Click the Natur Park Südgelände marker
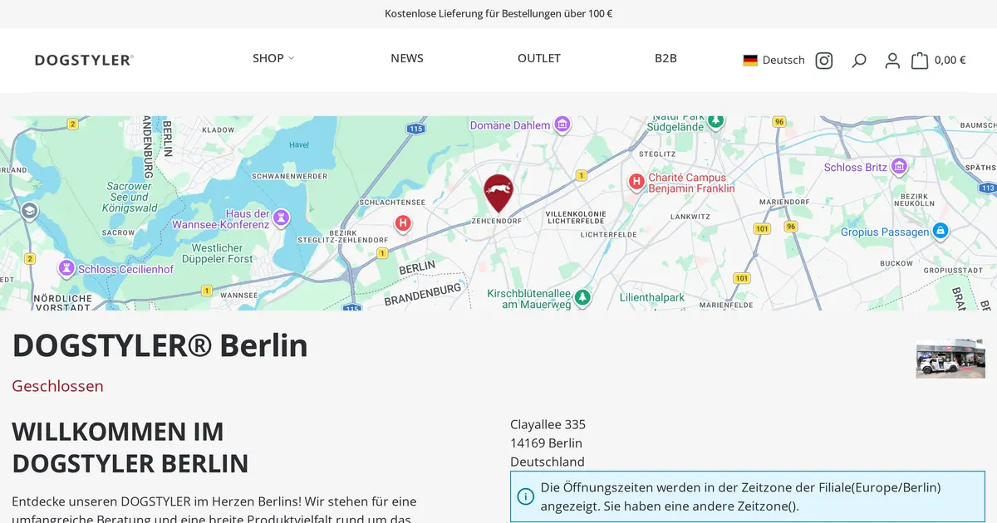Screen dimensions: 997x523 (x=715, y=121)
